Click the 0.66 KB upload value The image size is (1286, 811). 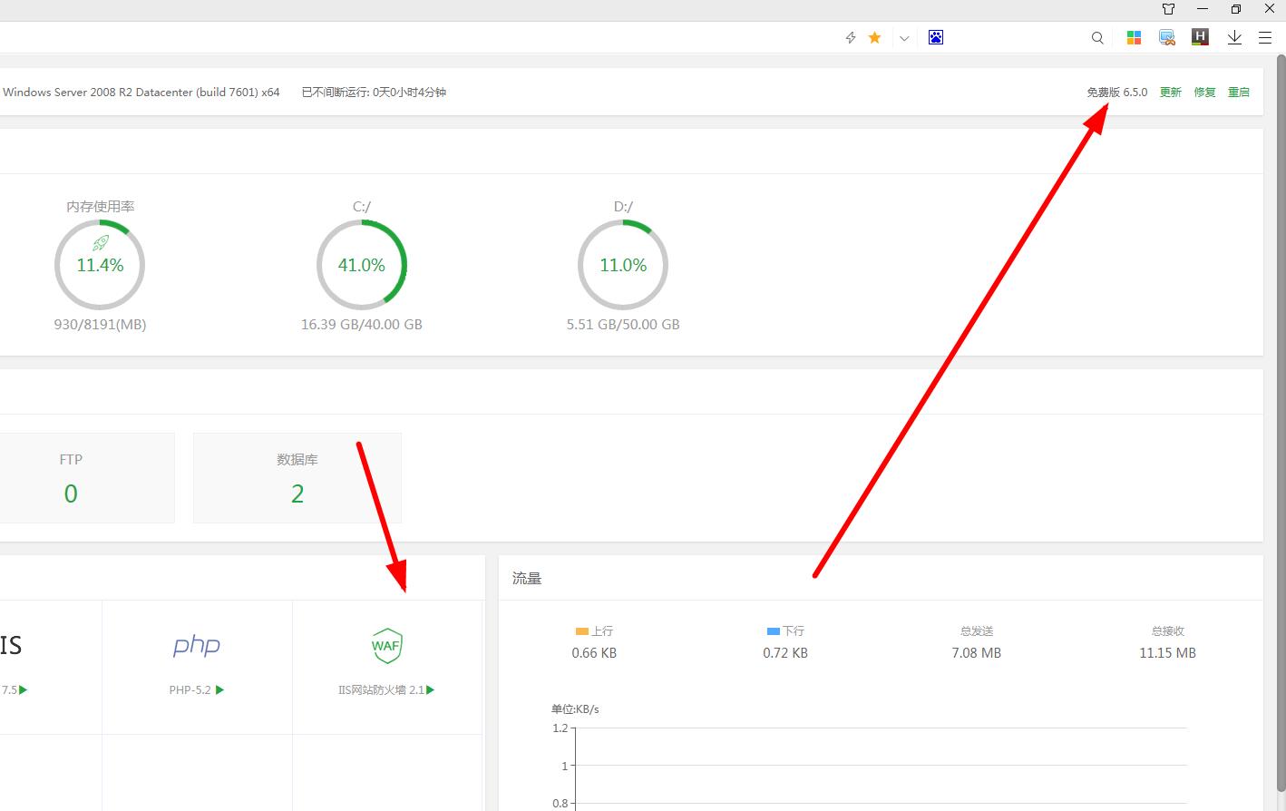594,652
